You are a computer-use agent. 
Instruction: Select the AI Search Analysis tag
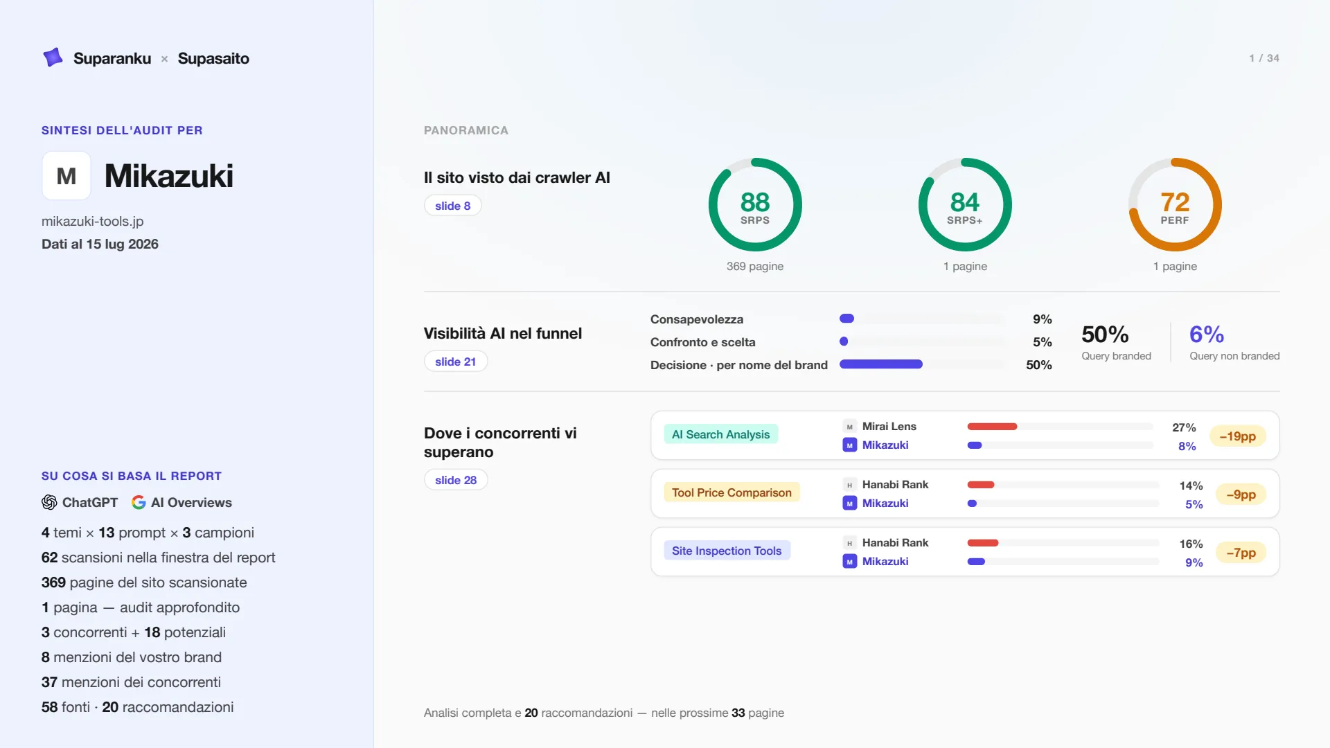pyautogui.click(x=720, y=434)
